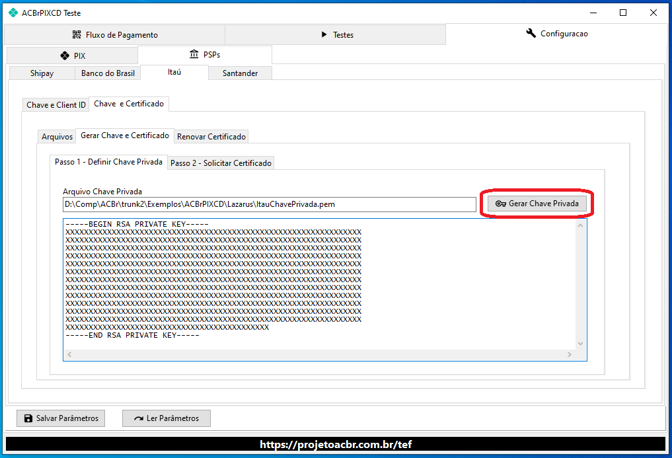Image resolution: width=672 pixels, height=458 pixels.
Task: Switch to Chave e Client ID tab
Action: (56, 104)
